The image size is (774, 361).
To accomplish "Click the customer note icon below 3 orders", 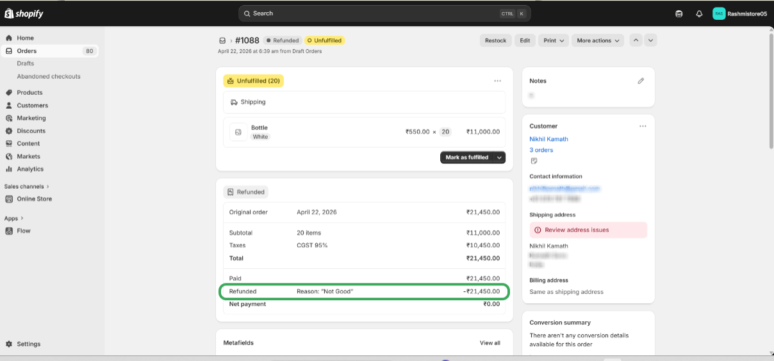I will pyautogui.click(x=534, y=161).
